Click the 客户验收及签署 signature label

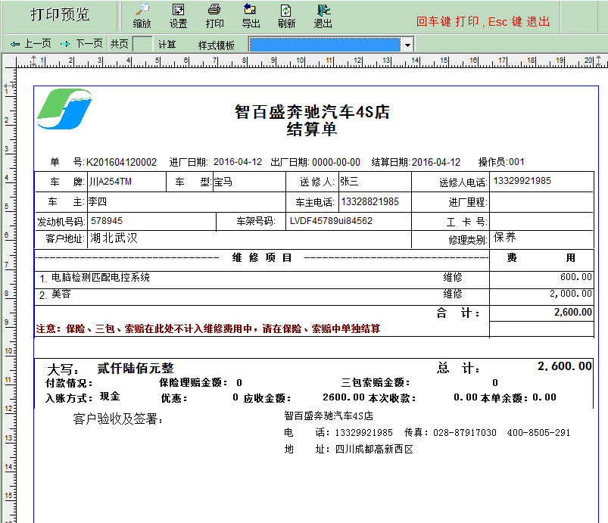(118, 419)
